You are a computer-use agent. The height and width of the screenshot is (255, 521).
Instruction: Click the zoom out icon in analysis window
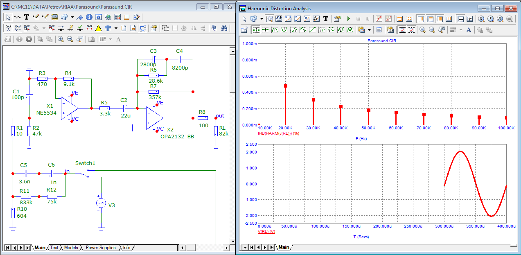[432, 30]
